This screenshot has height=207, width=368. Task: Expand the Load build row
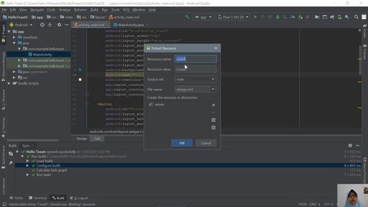coord(28,161)
